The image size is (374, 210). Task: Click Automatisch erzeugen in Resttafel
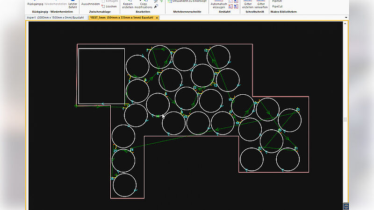(x=219, y=5)
